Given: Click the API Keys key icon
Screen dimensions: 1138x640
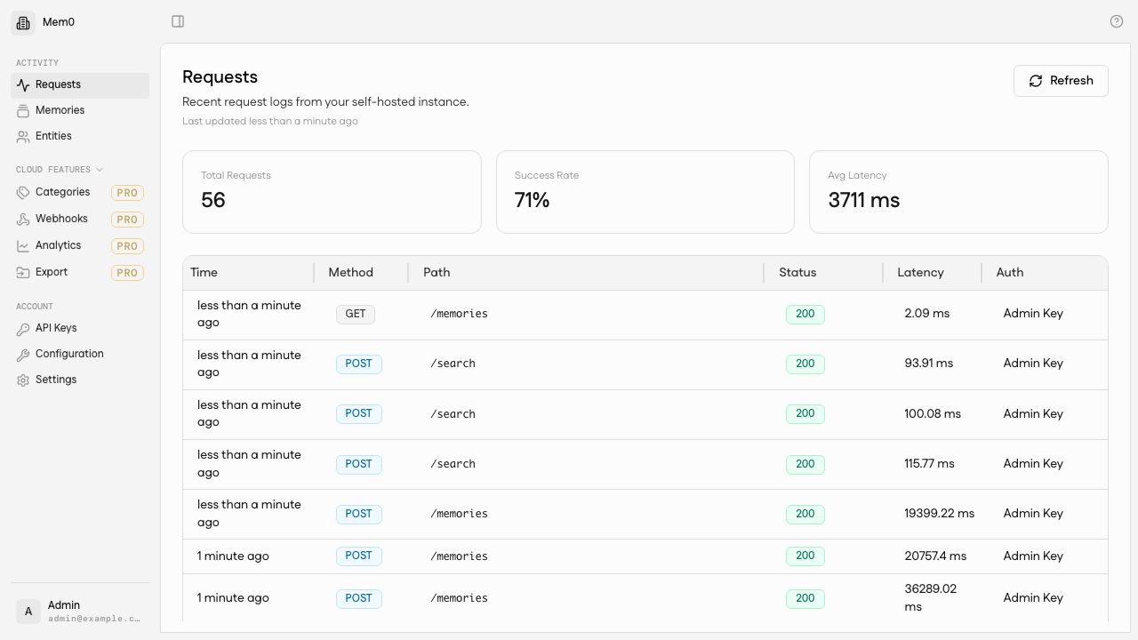Looking at the screenshot, I should pyautogui.click(x=23, y=329).
